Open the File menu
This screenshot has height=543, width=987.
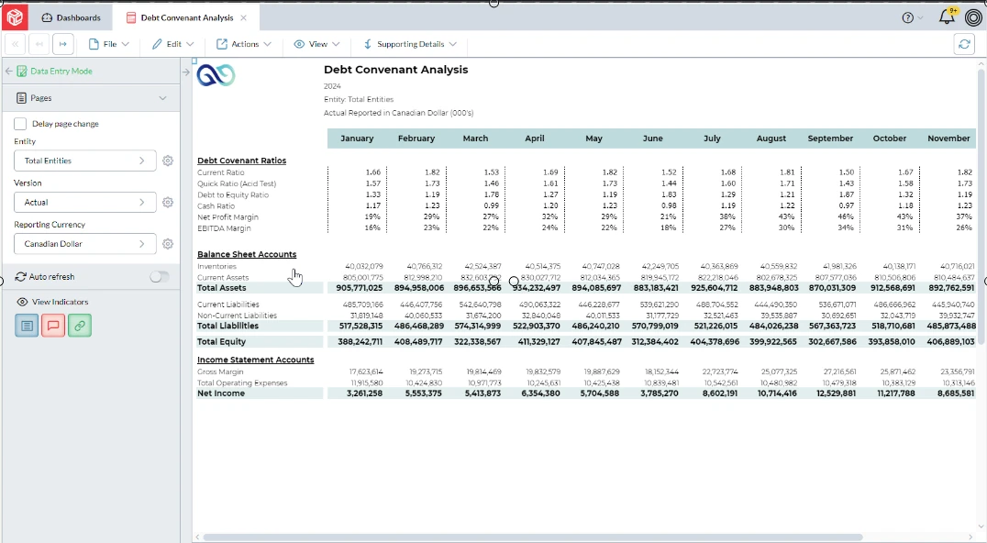[x=109, y=44]
